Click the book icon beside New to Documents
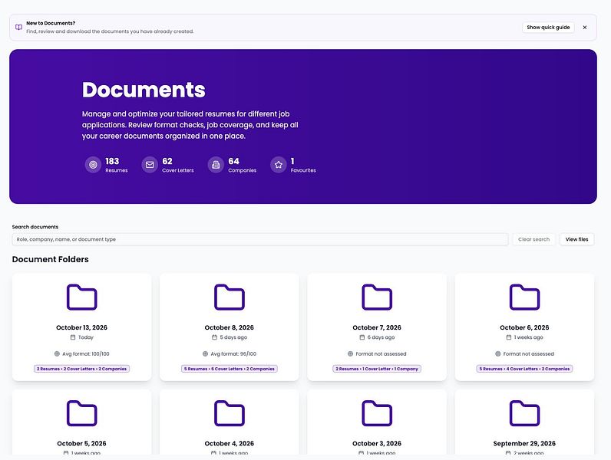 (x=18, y=28)
